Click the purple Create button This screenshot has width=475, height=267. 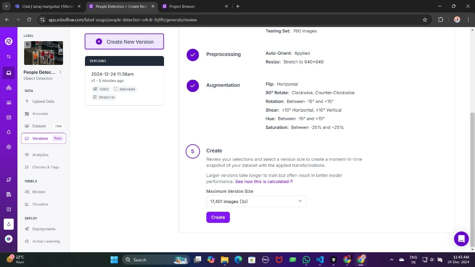pyautogui.click(x=218, y=217)
